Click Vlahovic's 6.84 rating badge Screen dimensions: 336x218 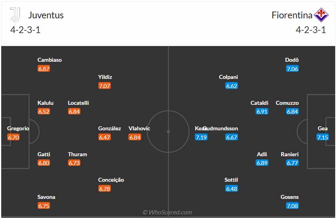click(135, 137)
